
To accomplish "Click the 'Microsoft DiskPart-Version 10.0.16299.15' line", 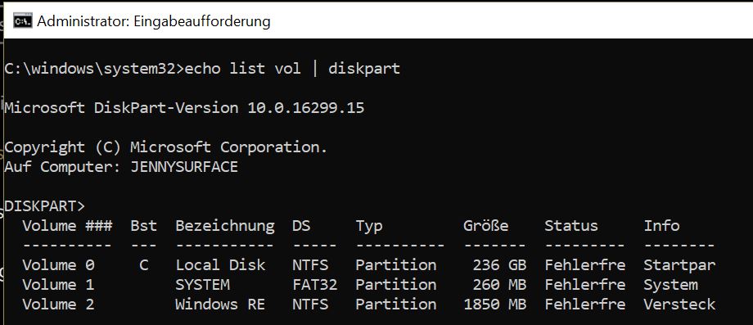I will 184,107.
